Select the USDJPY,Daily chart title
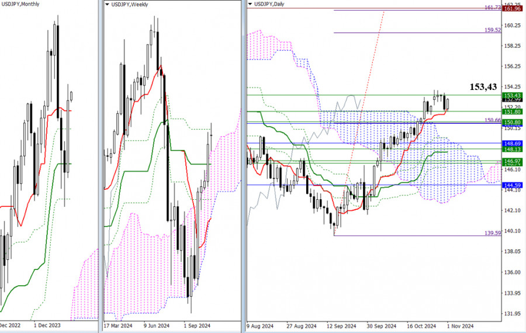This screenshot has height=333, width=526. [x=269, y=4]
